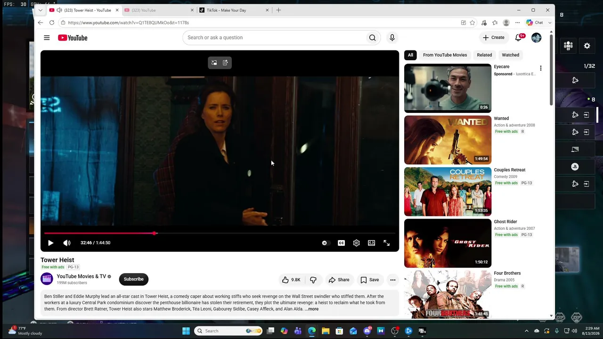Click the browser address bar URL
Screen dimensions: 603x339
coord(128,23)
